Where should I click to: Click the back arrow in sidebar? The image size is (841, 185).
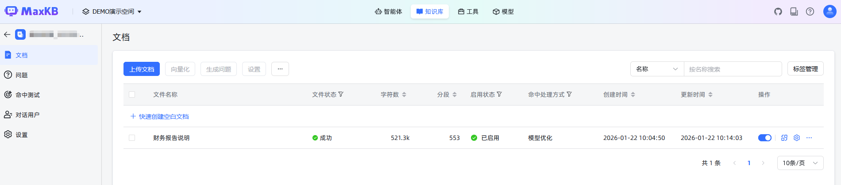click(7, 34)
